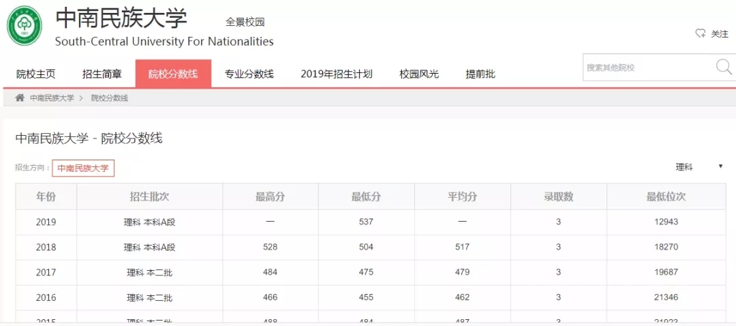
Task: Click the home icon in breadcrumb
Action: click(x=20, y=98)
